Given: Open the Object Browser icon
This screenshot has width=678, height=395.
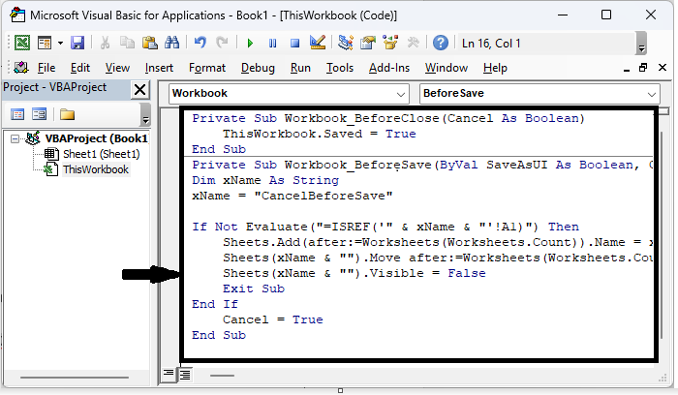Looking at the screenshot, I should coord(390,43).
